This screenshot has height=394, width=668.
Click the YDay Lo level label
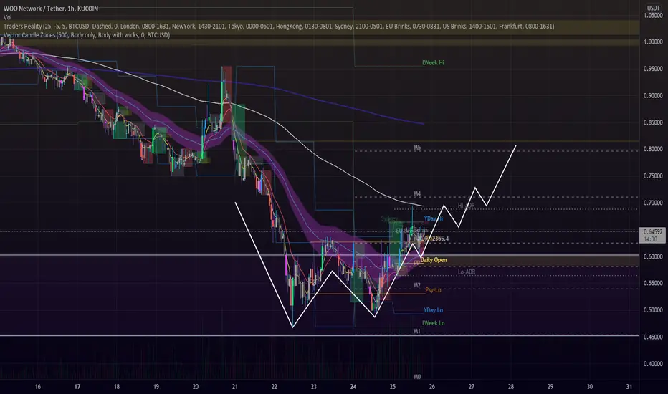point(433,310)
